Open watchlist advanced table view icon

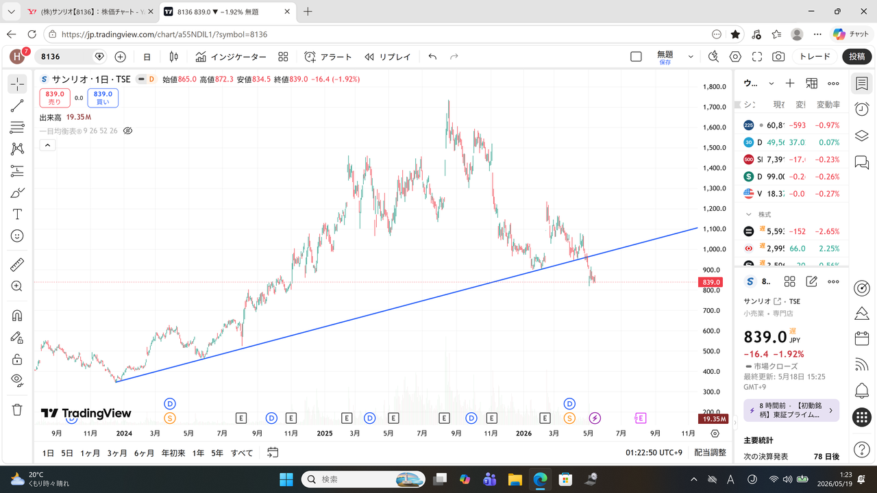click(812, 84)
